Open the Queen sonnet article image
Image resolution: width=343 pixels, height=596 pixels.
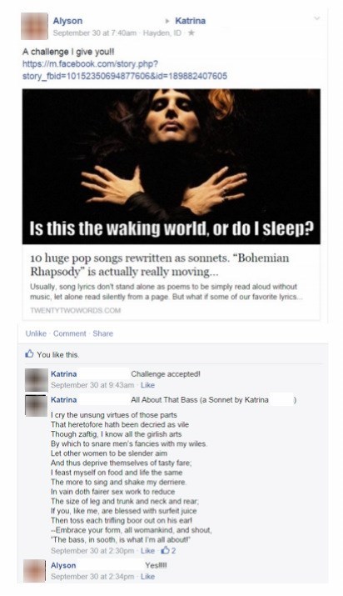171,167
